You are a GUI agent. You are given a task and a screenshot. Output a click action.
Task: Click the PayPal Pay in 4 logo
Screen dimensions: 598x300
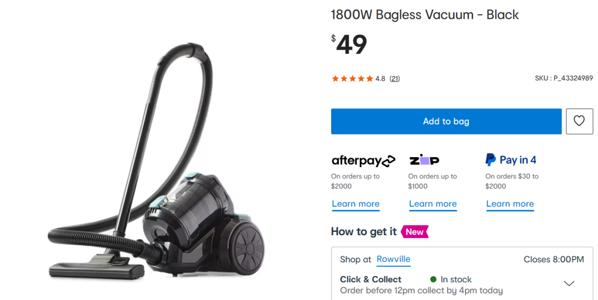pyautogui.click(x=511, y=160)
